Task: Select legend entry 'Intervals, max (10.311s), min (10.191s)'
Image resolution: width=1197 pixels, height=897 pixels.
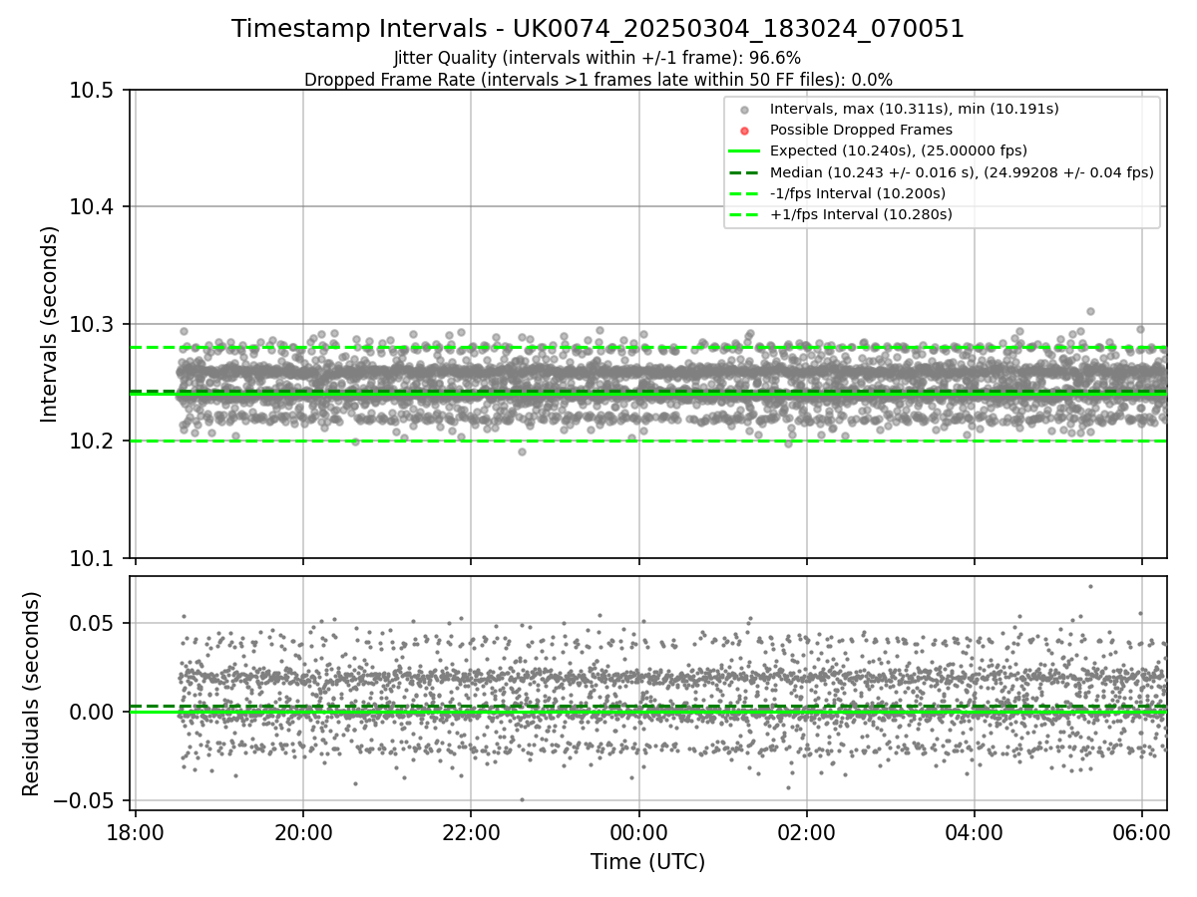Action: (914, 109)
